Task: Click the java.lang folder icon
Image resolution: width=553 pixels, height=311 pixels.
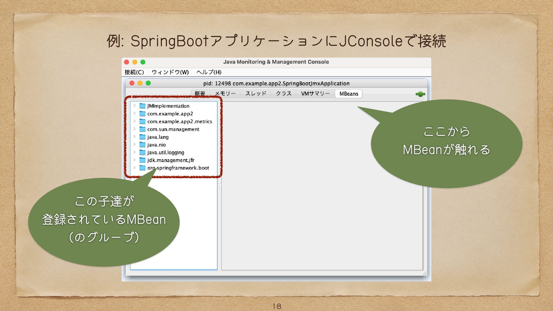Action: 142,137
